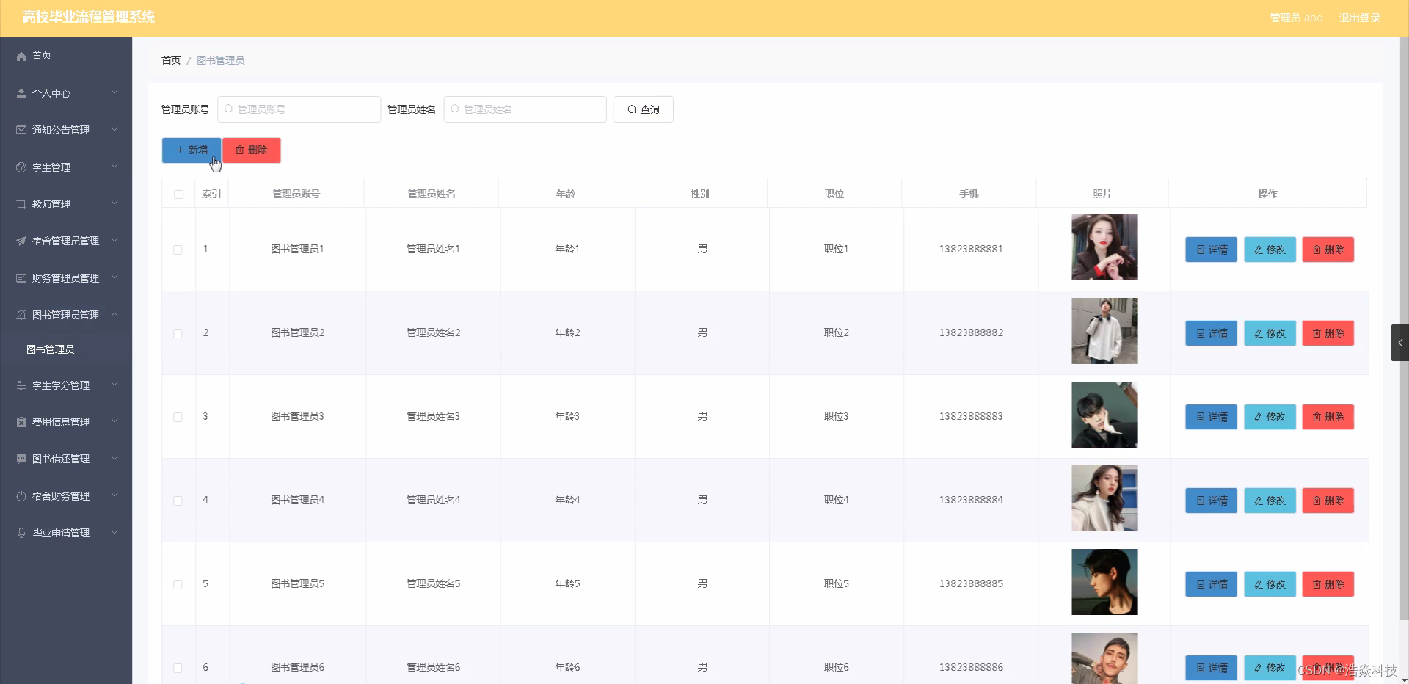Screen dimensions: 1409x684
Task: Click 修改 button for 图书管理员5
Action: tap(1270, 584)
